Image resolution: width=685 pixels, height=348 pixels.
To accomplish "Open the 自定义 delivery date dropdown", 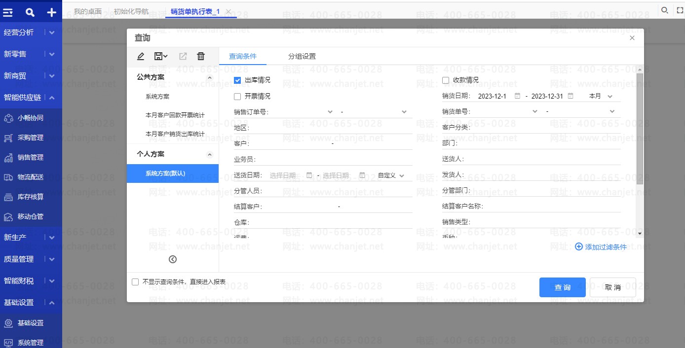I will pyautogui.click(x=391, y=175).
